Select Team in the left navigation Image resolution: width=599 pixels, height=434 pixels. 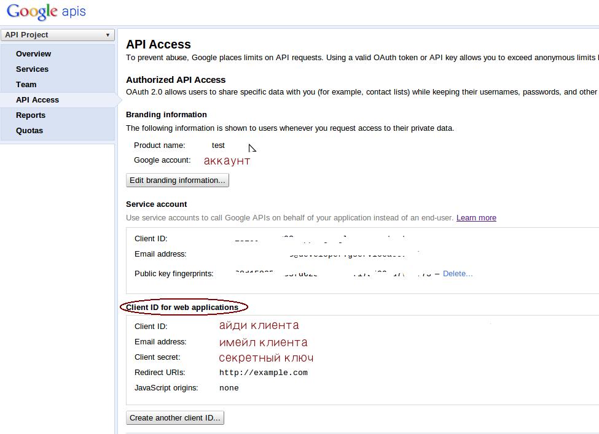[26, 85]
